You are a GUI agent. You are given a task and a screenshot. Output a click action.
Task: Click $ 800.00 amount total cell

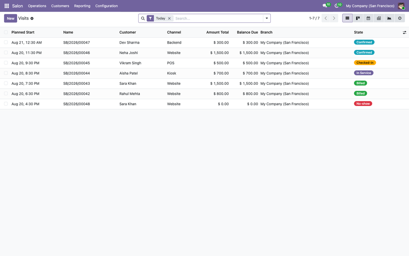pyautogui.click(x=221, y=94)
